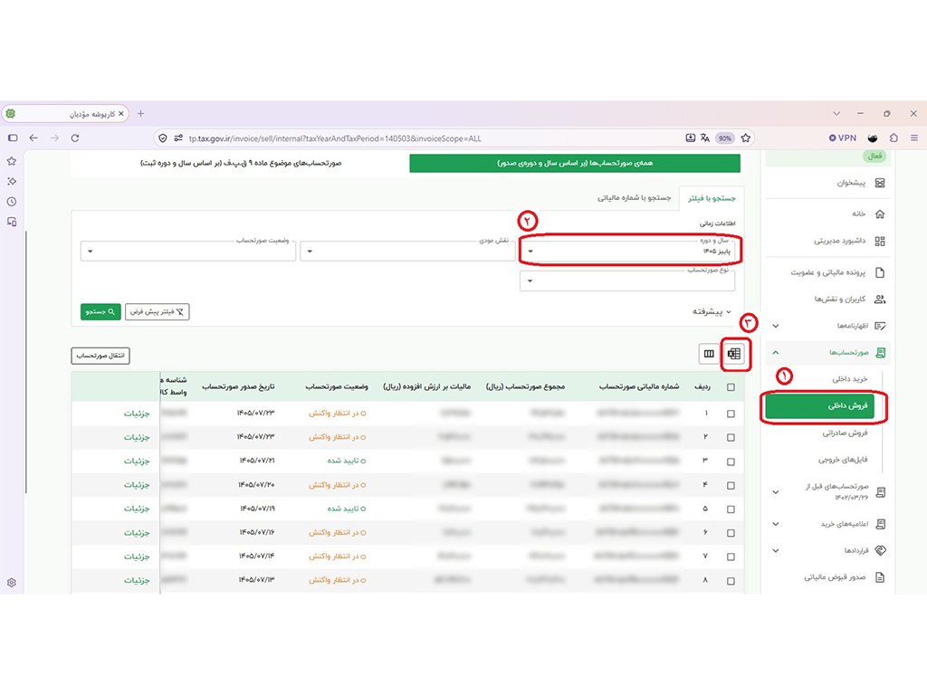Open the وضعیت صورتحساب dropdown

coord(188,252)
